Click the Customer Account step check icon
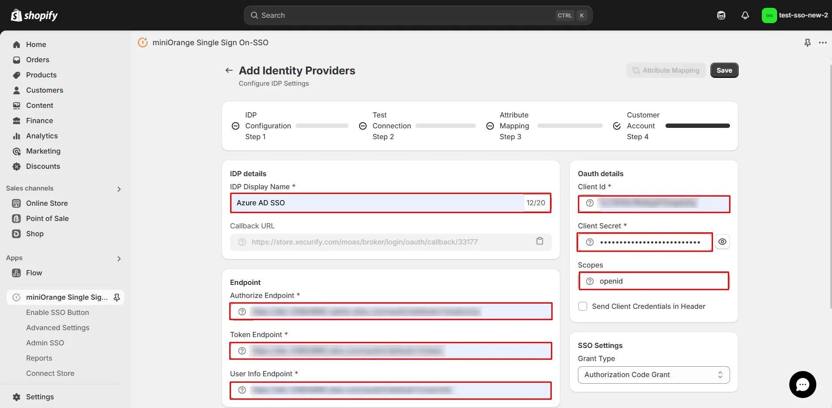832x408 pixels. pos(617,126)
